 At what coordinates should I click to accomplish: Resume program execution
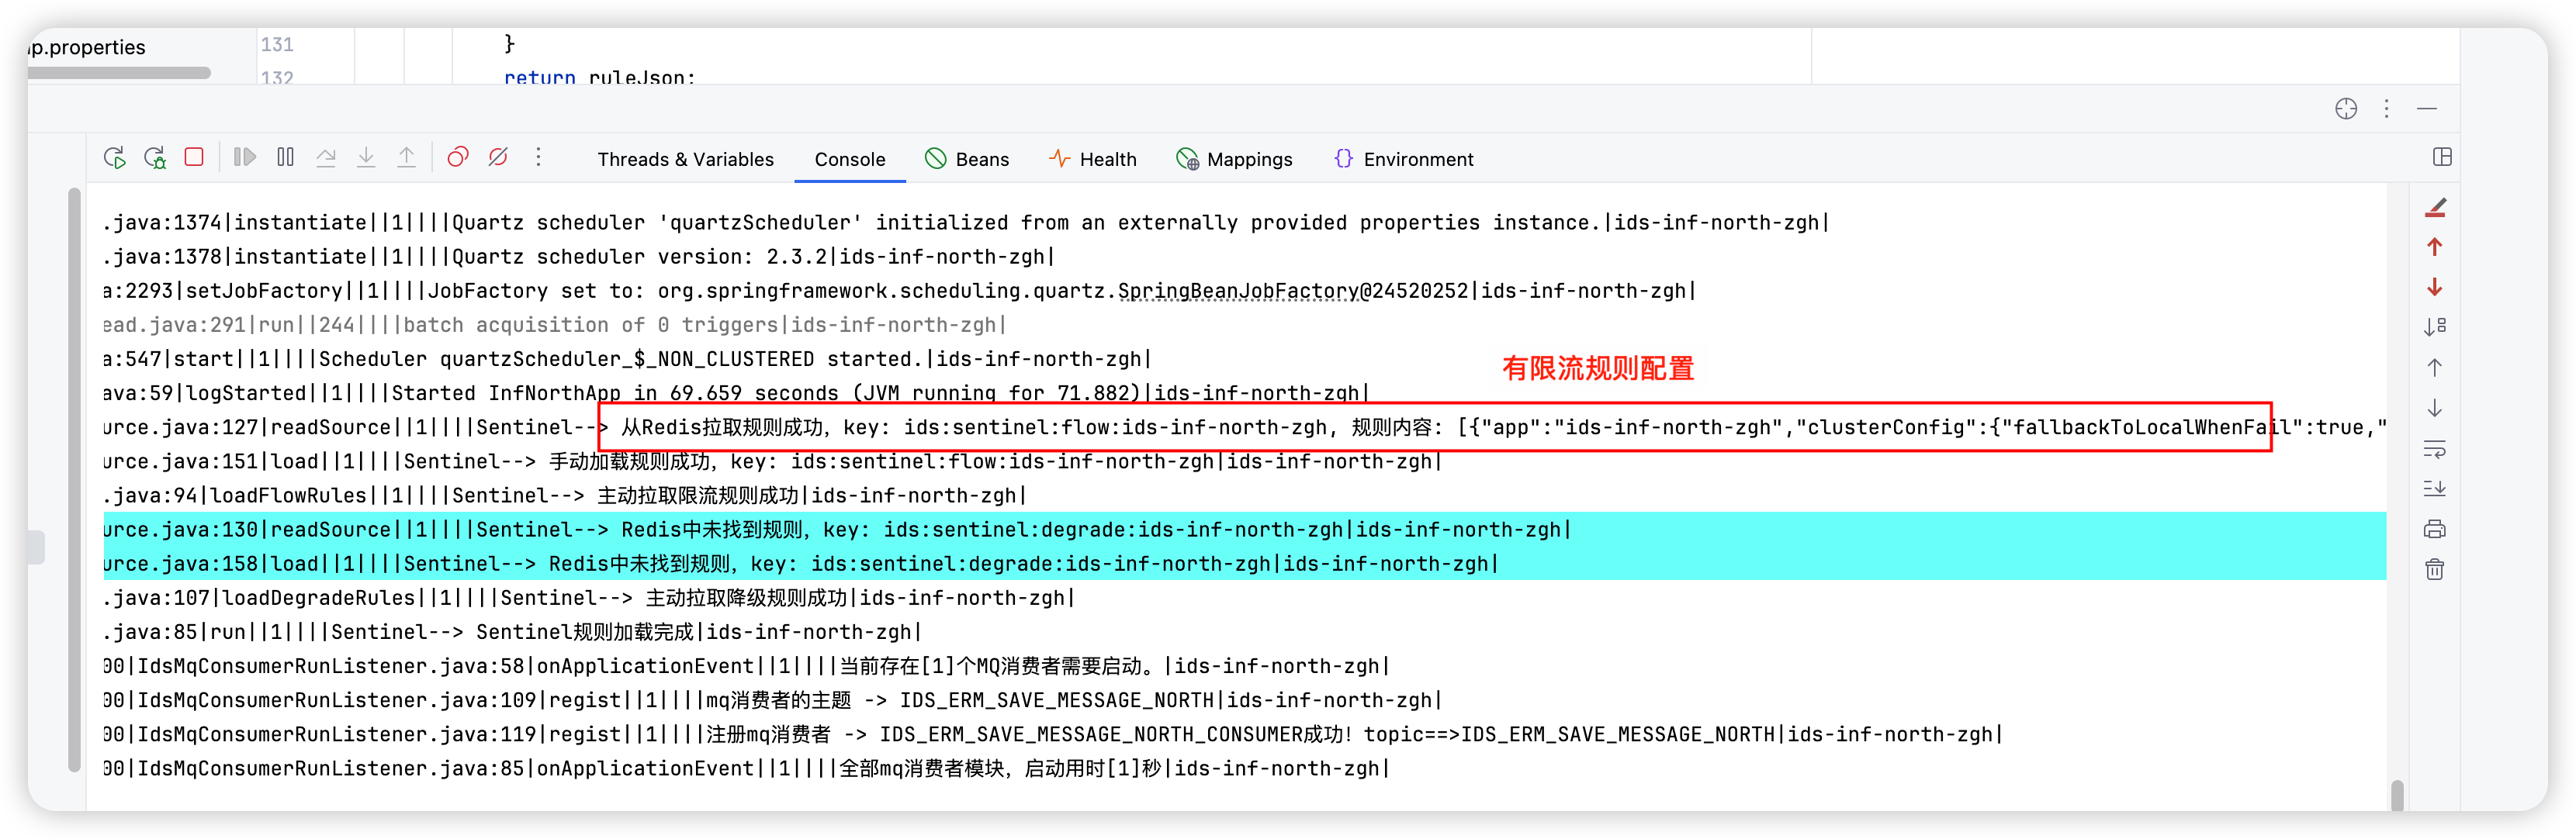[x=244, y=157]
